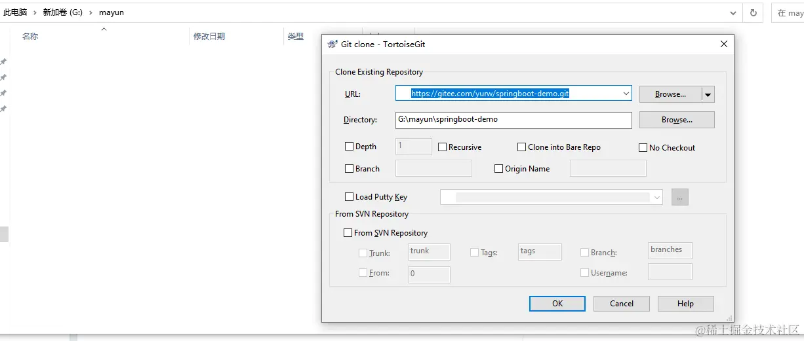Enable From SVN Repository checkbox

348,233
